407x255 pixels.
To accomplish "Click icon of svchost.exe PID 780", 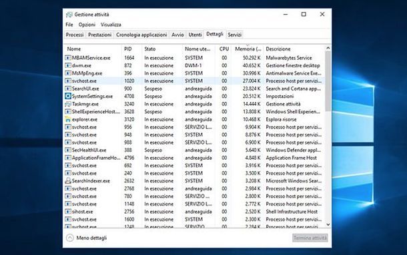I will coord(68,196).
